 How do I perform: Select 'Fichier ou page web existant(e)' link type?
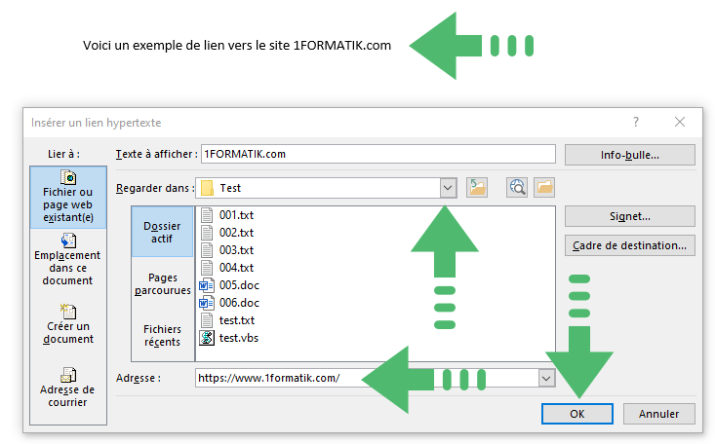tap(68, 197)
